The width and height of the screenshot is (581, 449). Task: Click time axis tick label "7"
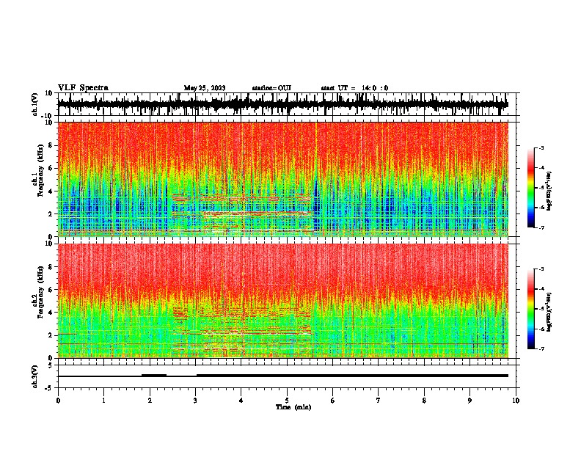[379, 401]
